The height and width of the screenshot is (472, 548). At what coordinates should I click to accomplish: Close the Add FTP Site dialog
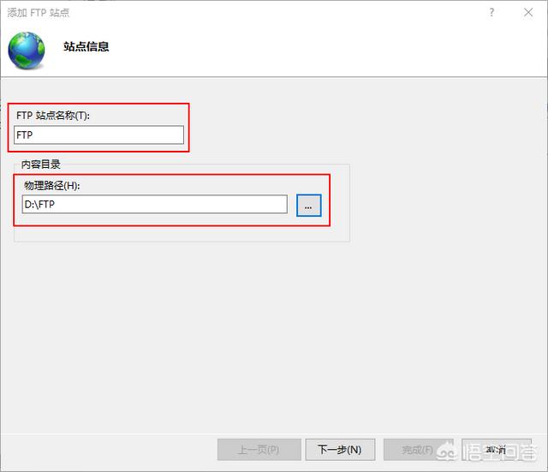click(528, 13)
